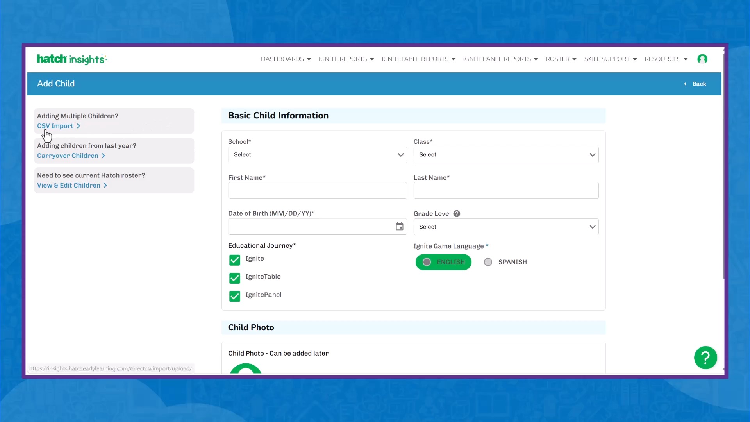Image resolution: width=750 pixels, height=422 pixels.
Task: Open the Grade Level select dropdown
Action: click(506, 227)
